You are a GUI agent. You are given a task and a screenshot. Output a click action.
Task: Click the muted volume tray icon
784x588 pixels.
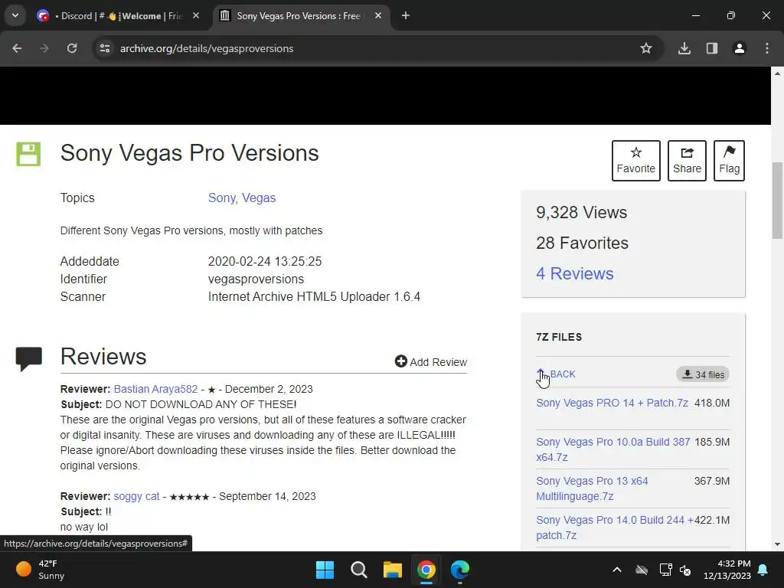point(685,570)
